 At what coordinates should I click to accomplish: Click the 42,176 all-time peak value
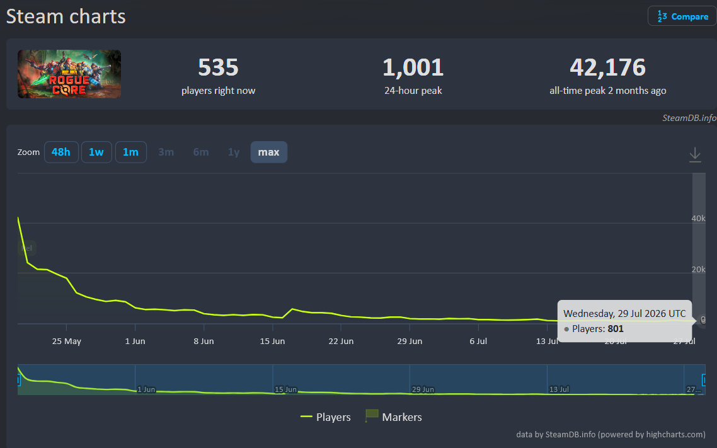tap(608, 67)
